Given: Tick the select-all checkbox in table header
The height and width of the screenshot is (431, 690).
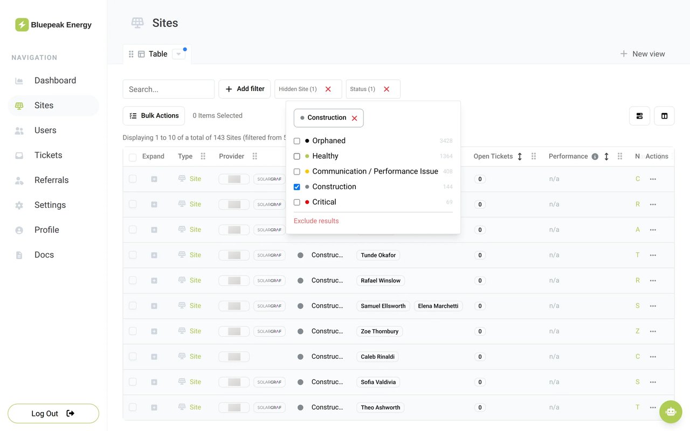Looking at the screenshot, I should [x=133, y=157].
